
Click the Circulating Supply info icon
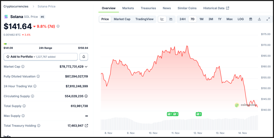(x=33, y=96)
